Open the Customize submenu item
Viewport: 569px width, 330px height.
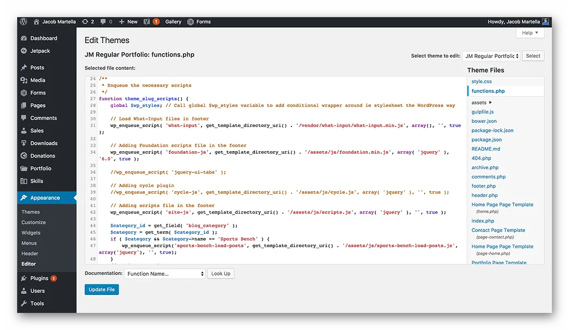(33, 223)
